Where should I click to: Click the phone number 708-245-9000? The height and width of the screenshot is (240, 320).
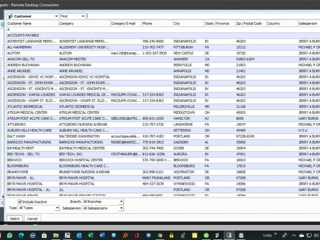pos(153,41)
